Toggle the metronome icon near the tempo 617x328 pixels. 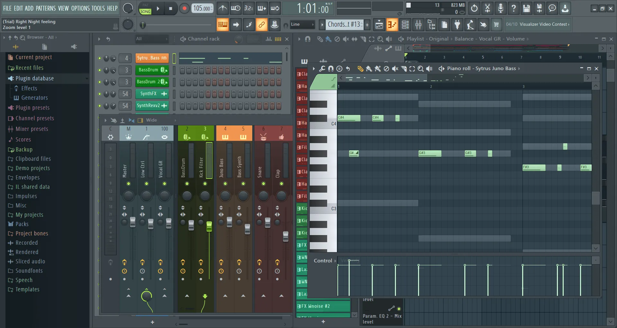222,8
